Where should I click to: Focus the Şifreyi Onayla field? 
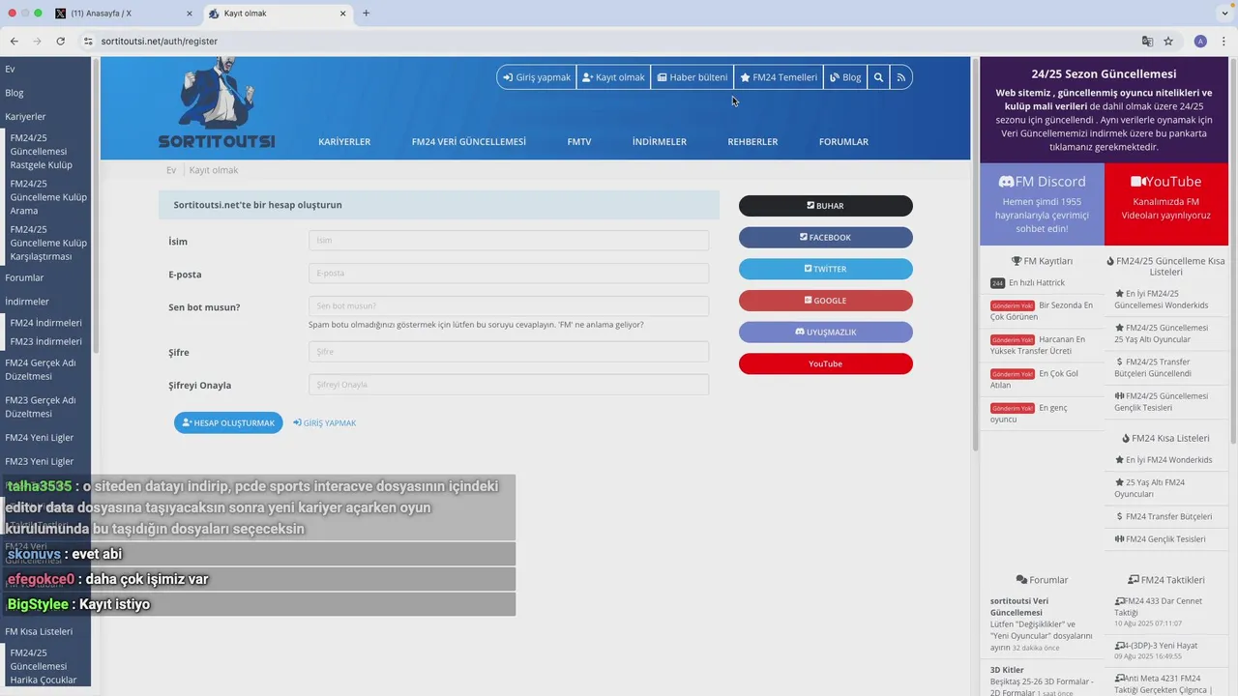pos(509,385)
